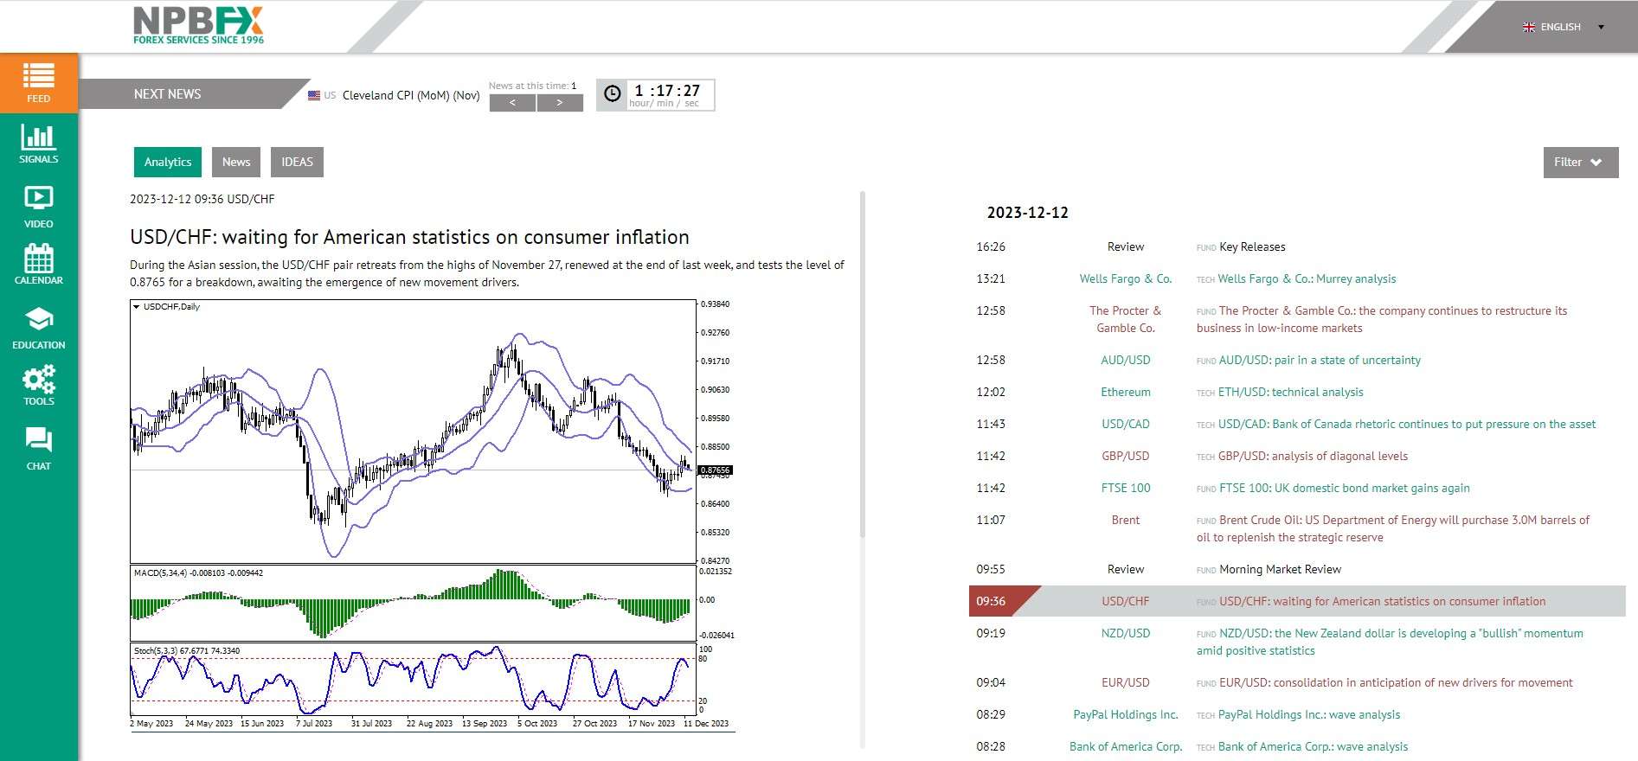Click the UK flag language icon

(1529, 27)
